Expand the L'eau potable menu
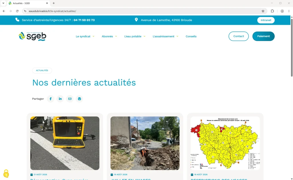 click(x=135, y=36)
